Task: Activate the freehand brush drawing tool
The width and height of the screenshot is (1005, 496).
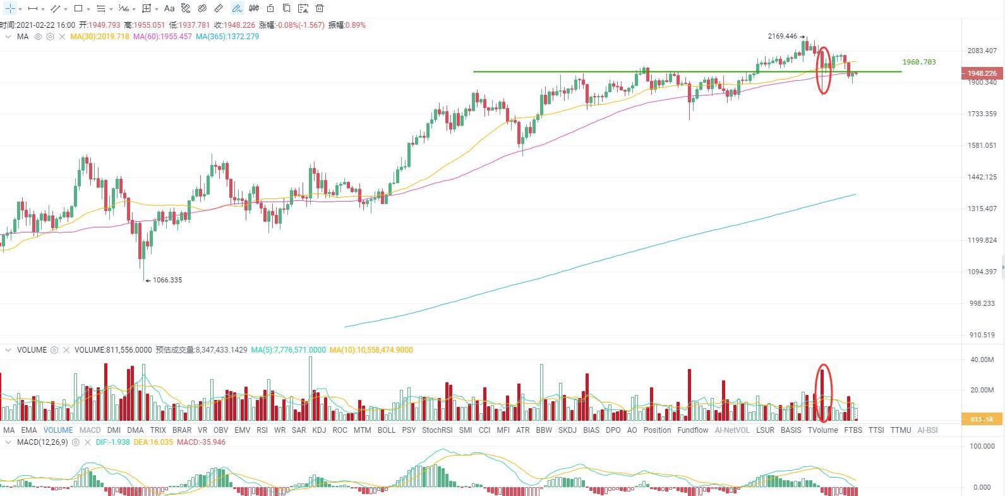Action: pyautogui.click(x=237, y=8)
